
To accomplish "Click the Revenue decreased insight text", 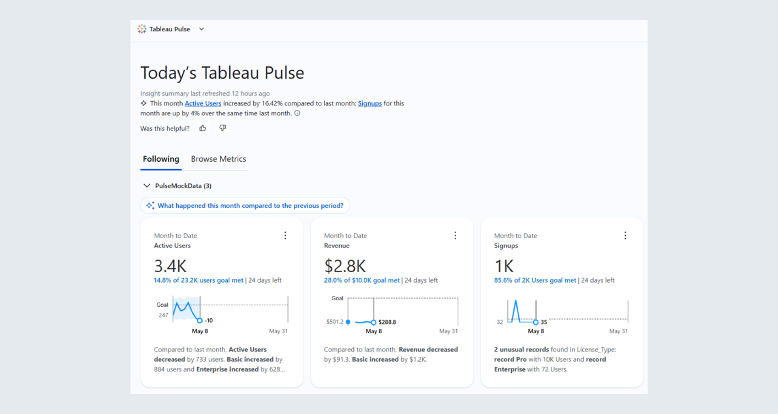I will click(391, 354).
